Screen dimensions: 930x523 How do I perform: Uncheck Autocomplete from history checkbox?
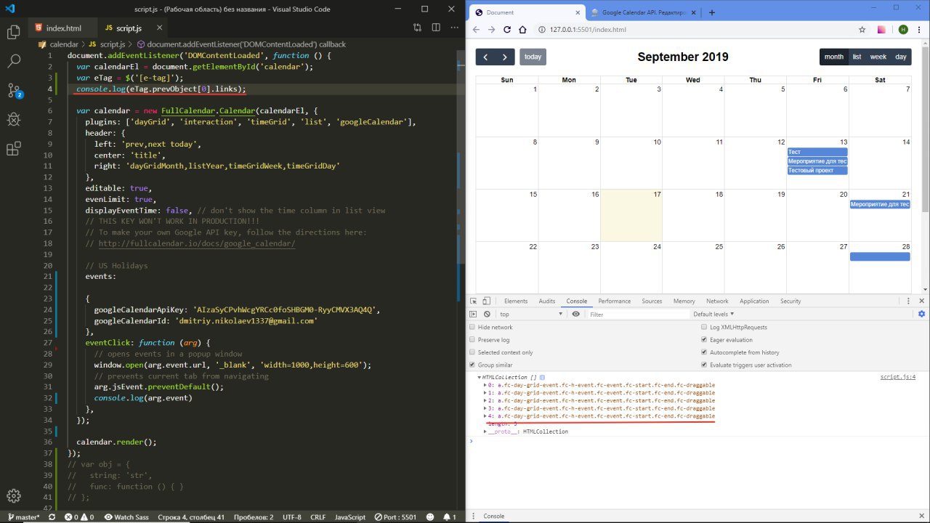click(x=703, y=352)
